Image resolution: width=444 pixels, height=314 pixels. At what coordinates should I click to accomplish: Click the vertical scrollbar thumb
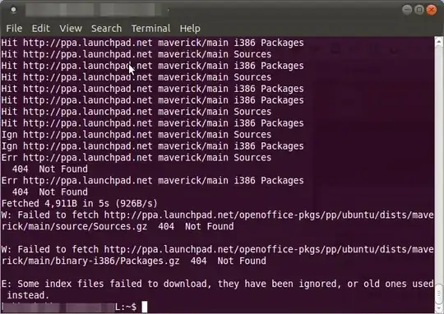pos(439,294)
